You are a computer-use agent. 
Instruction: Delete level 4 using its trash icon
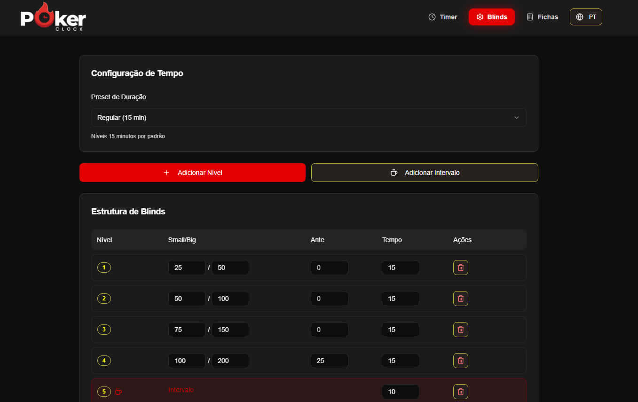(460, 361)
